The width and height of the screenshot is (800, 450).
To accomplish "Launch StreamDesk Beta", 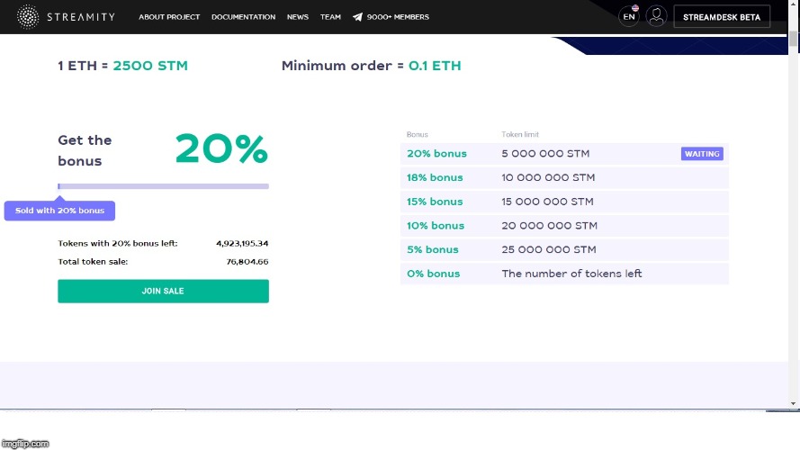I will point(722,17).
